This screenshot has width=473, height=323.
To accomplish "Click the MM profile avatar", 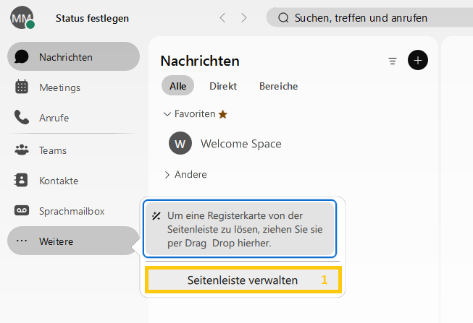I will (21, 17).
